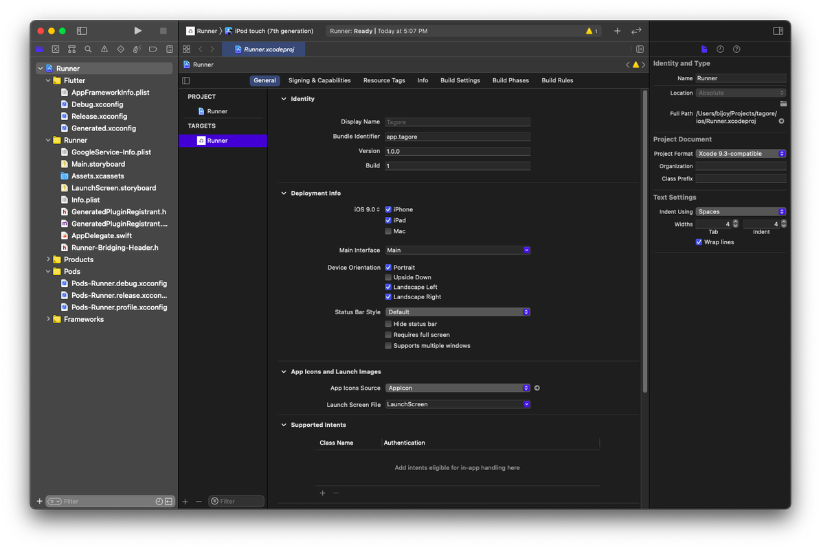
Task: Open the Status Bar Style dropdown
Action: (458, 312)
